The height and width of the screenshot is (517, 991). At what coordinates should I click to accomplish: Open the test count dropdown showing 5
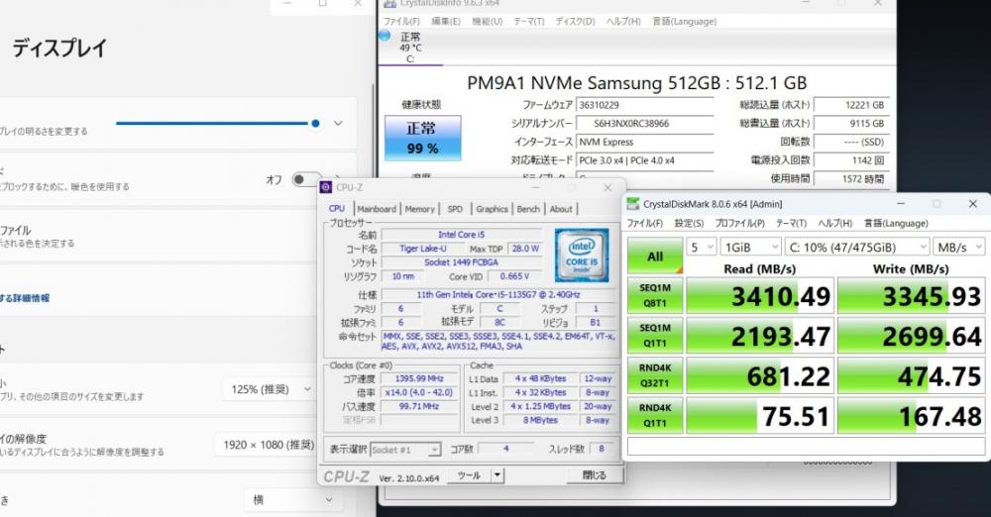coord(702,248)
